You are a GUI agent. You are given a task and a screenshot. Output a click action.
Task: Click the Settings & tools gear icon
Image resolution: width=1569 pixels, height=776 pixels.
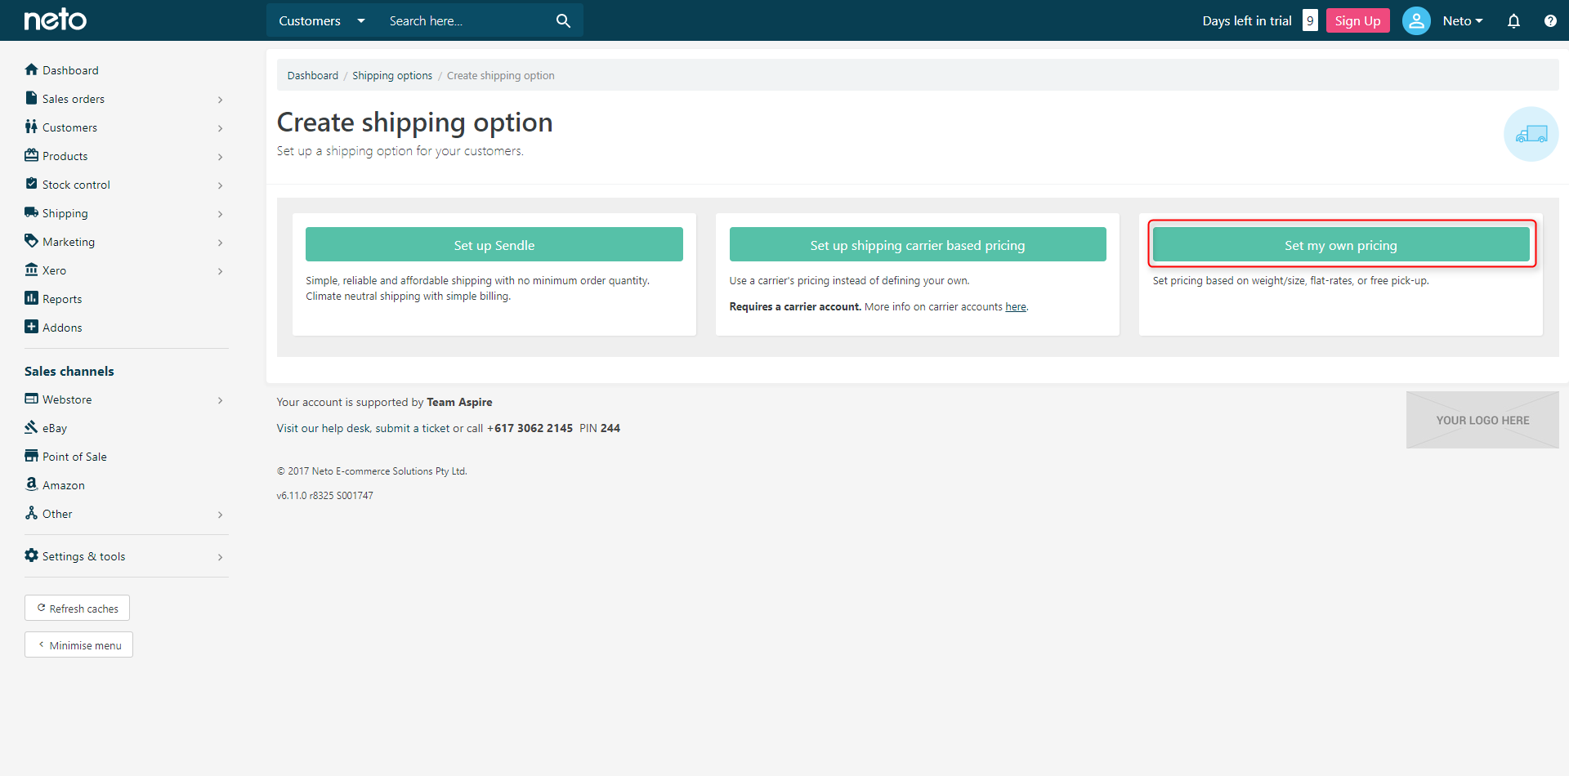pyautogui.click(x=31, y=555)
